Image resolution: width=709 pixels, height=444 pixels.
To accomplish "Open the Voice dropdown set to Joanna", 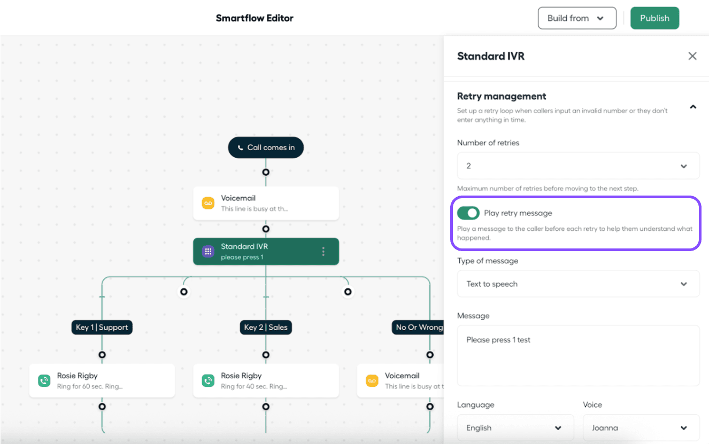I will (x=641, y=428).
